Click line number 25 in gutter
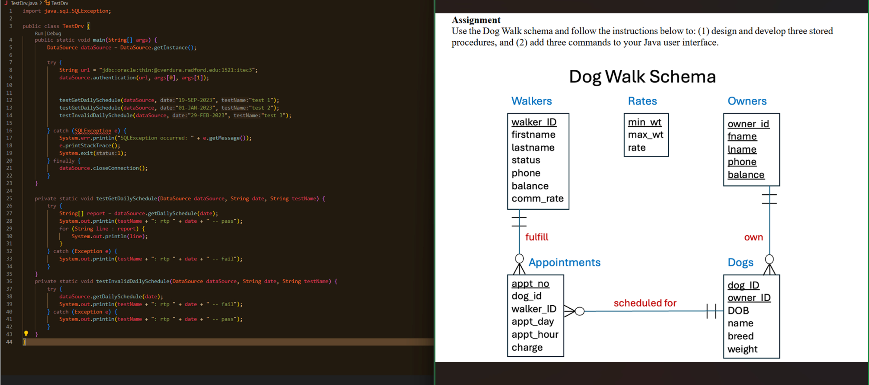This screenshot has height=385, width=869. click(x=9, y=199)
